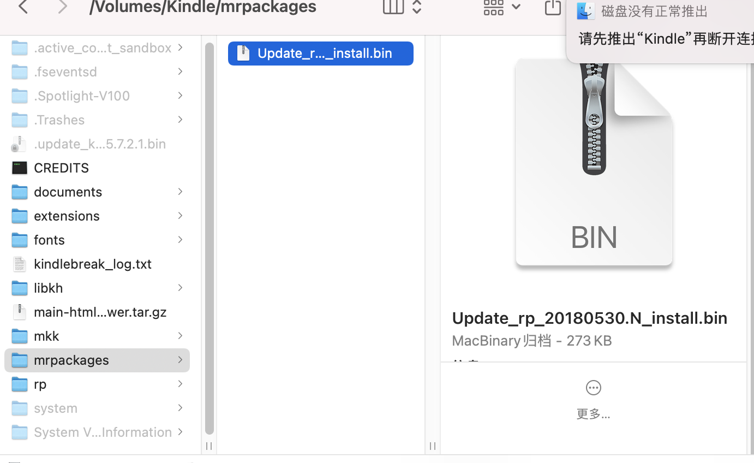Click the /Volumes/Kindle/mrpackages path title
This screenshot has width=754, height=463.
click(x=203, y=7)
